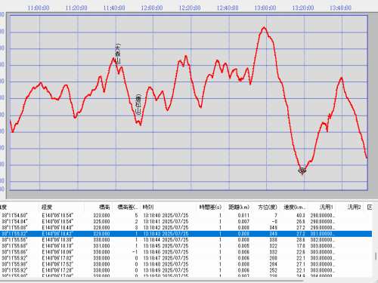
Task: Select the track point row at 13:18:40
Action: pos(186,215)
